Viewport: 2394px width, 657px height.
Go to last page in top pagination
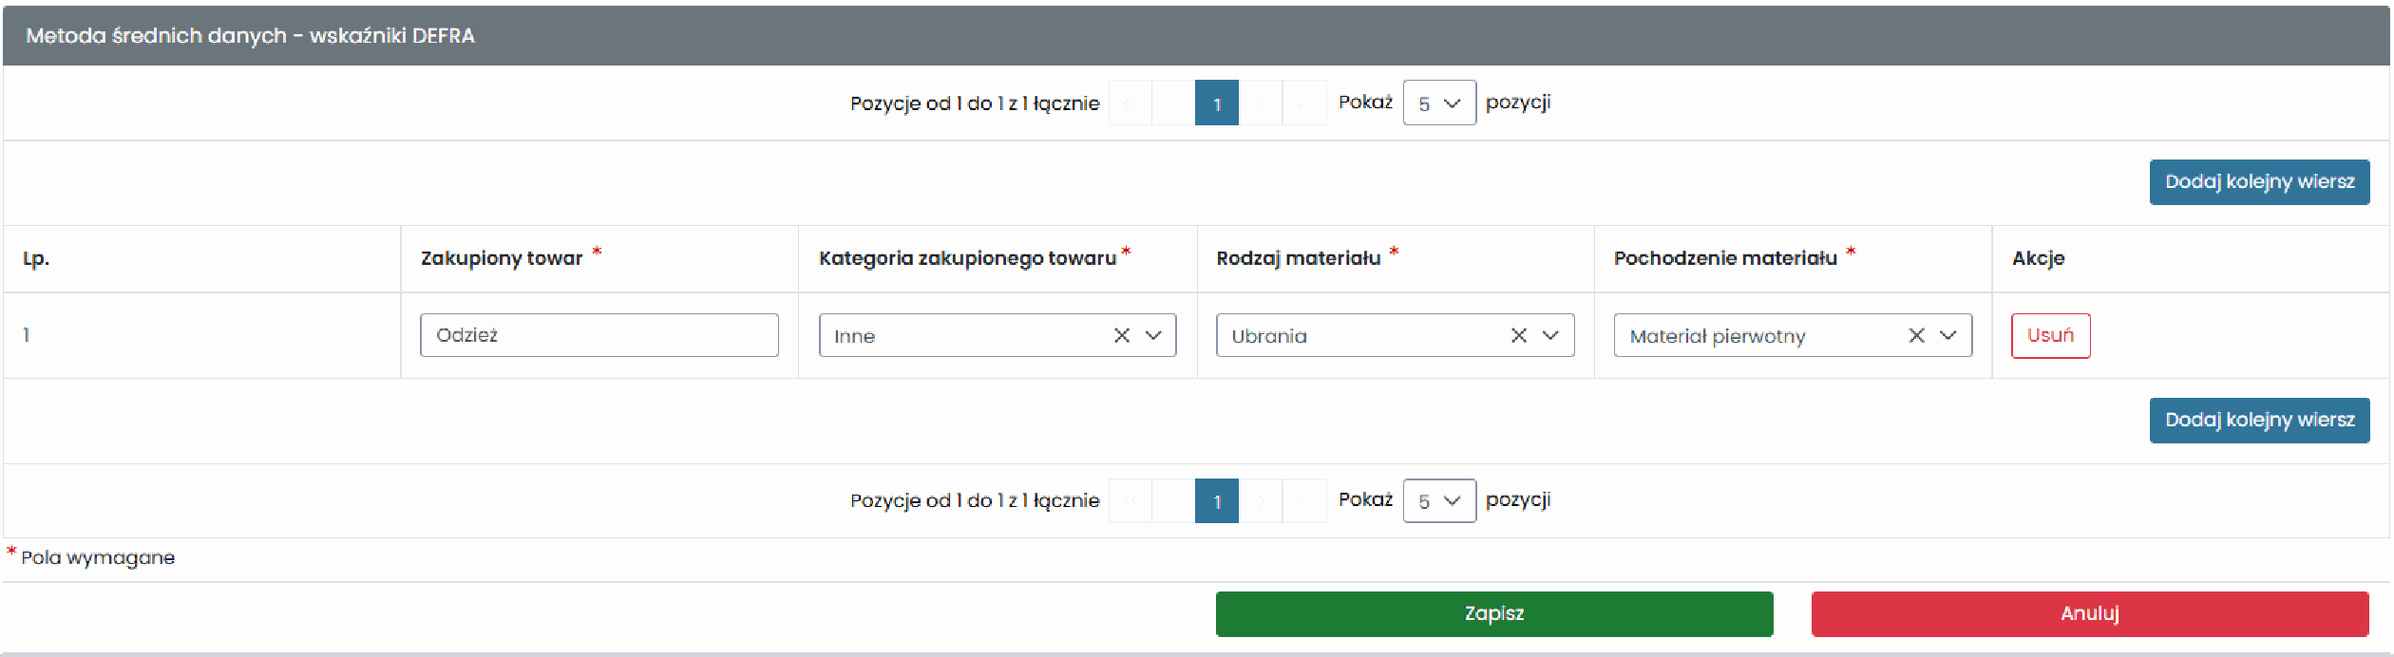pos(1304,103)
